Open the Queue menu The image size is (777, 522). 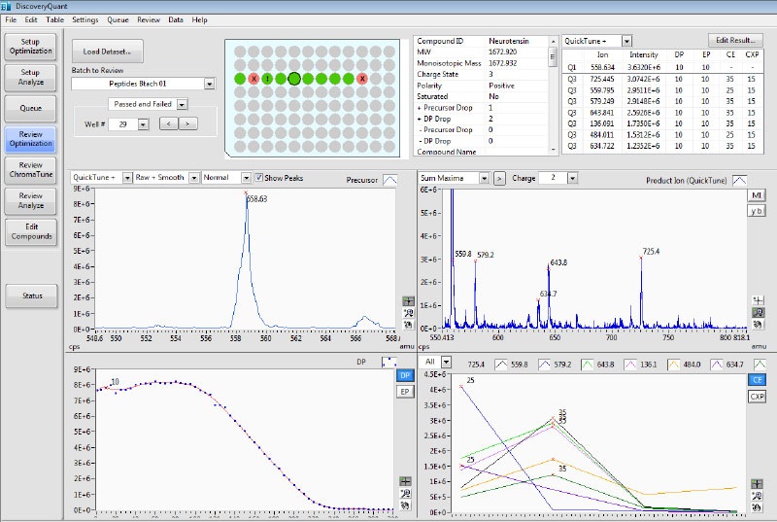117,19
